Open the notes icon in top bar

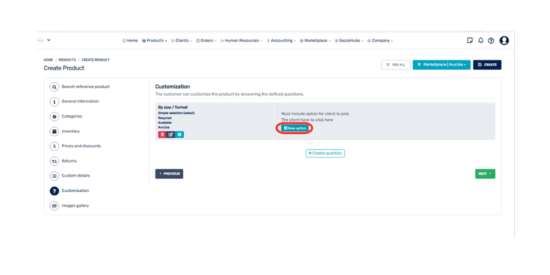coord(470,40)
